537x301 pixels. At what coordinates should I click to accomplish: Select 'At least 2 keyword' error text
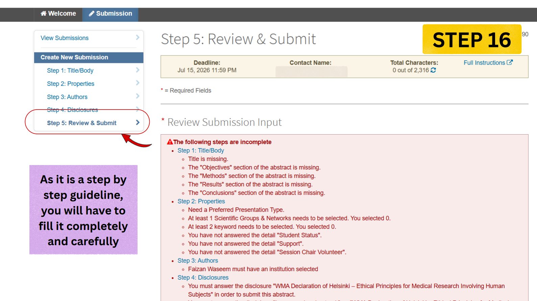click(262, 227)
